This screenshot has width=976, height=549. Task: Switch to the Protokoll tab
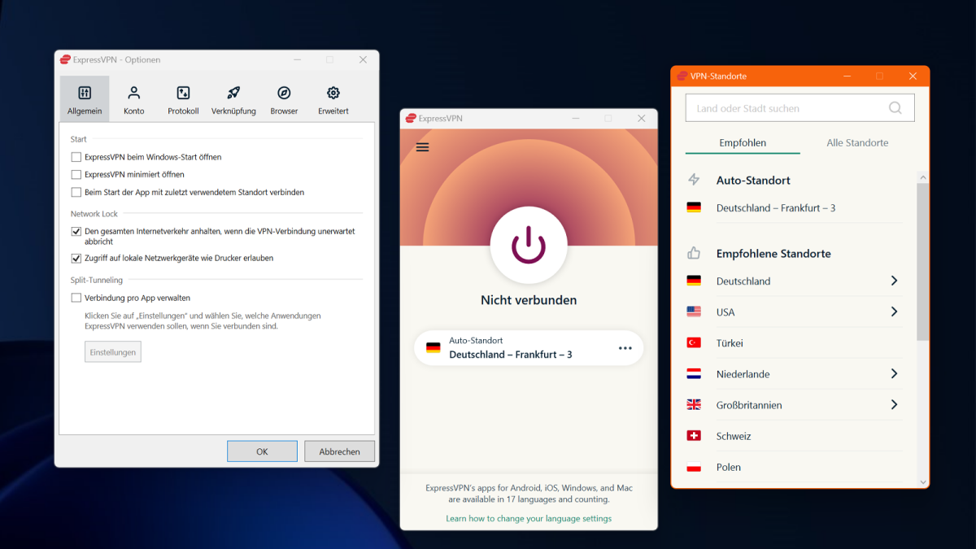pyautogui.click(x=184, y=99)
